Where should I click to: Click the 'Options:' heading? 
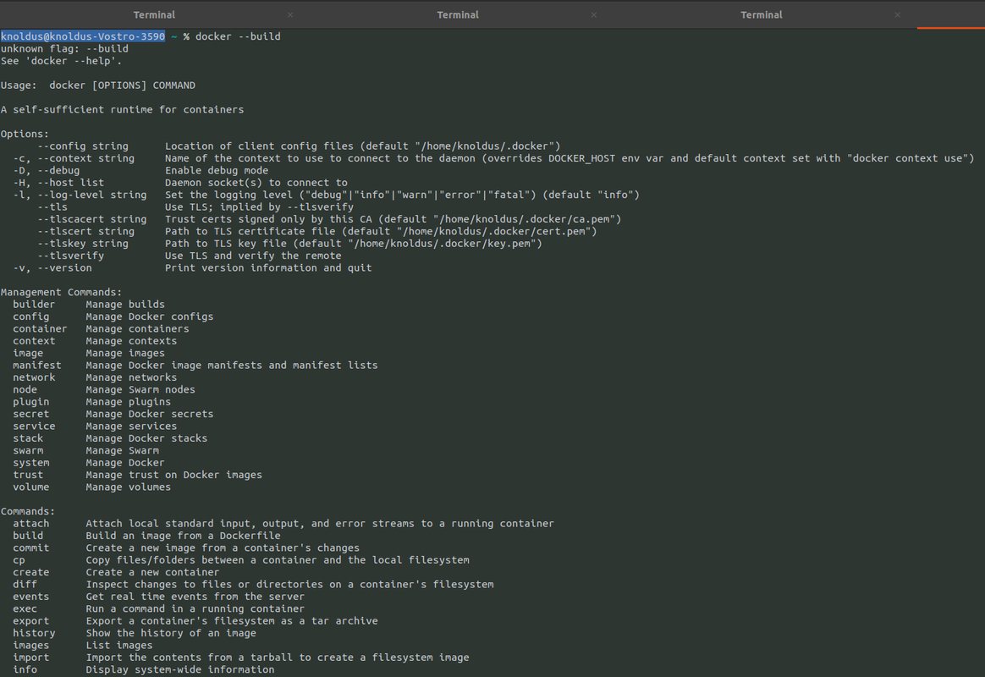point(25,134)
